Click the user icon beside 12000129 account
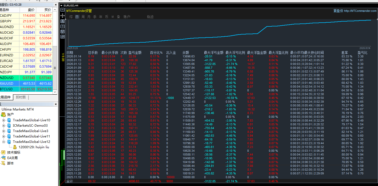378x186 pixels. pos(15,147)
